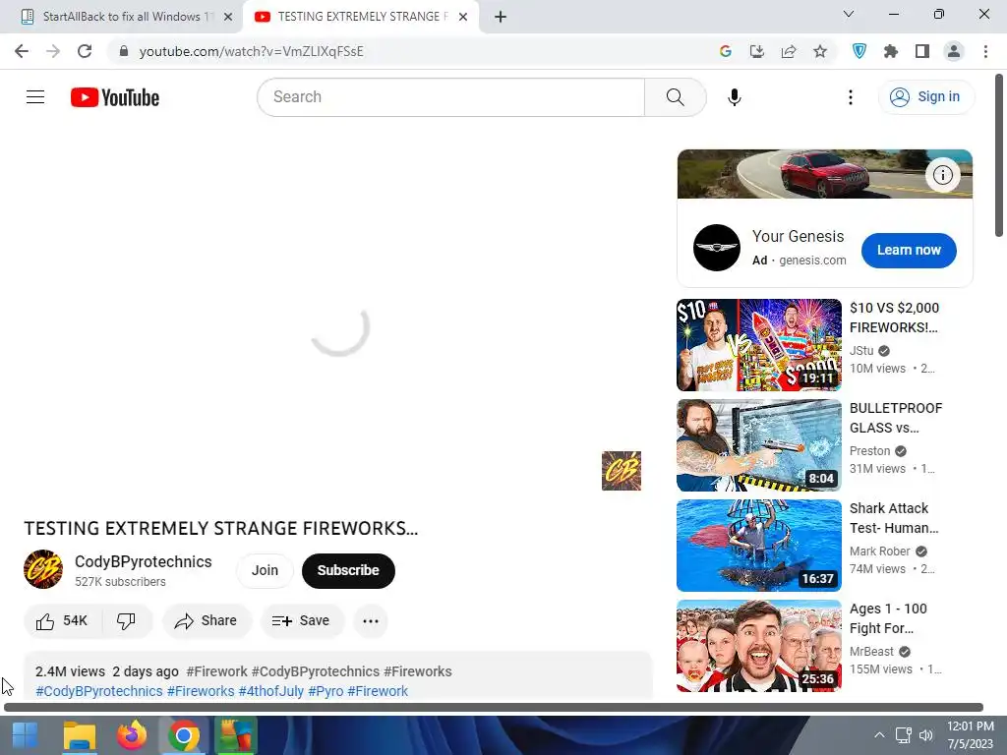Open the #4thofJuly hashtag link
This screenshot has width=1007, height=755.
point(271,691)
